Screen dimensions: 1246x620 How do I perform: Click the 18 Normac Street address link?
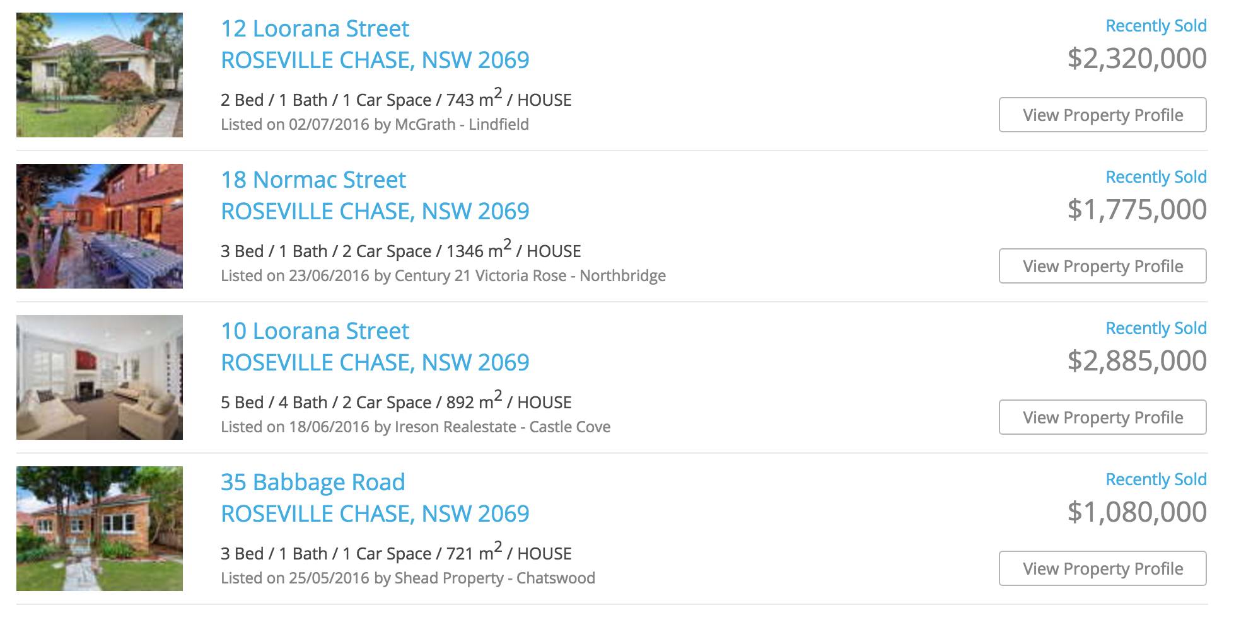313,180
